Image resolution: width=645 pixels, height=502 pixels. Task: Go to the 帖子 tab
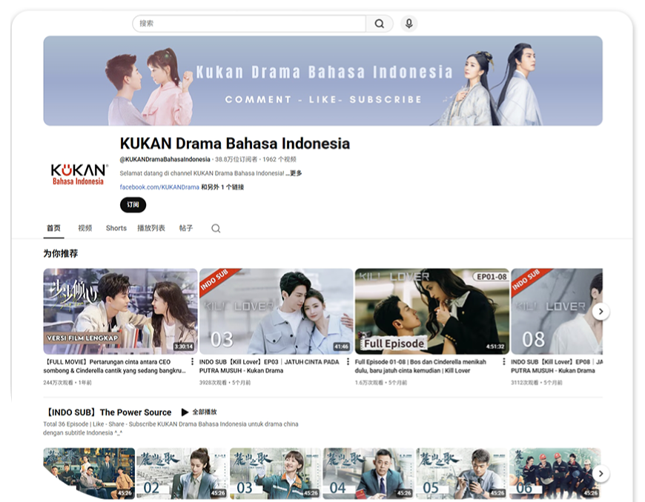186,228
